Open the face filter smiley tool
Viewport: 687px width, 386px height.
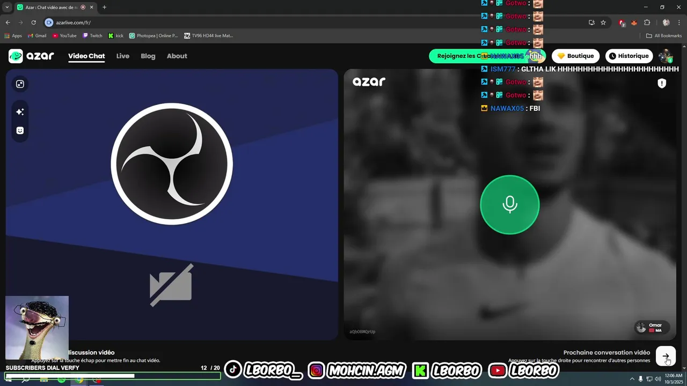tap(20, 130)
